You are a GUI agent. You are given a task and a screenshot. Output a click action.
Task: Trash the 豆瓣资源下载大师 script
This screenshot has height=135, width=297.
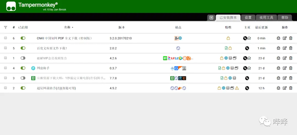[x=291, y=78]
